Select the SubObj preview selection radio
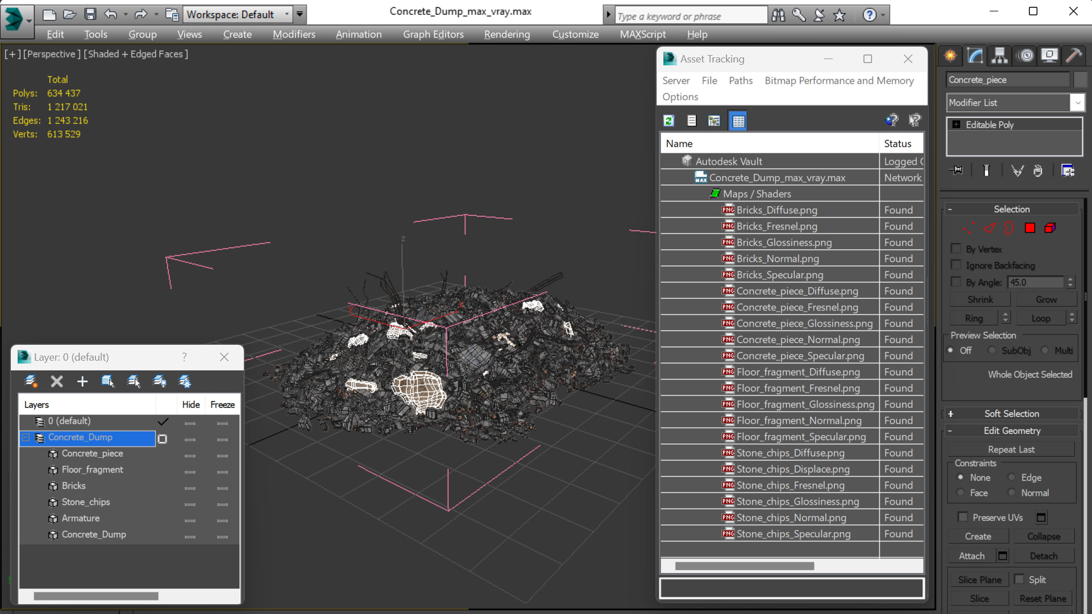The image size is (1092, 614). (x=992, y=350)
